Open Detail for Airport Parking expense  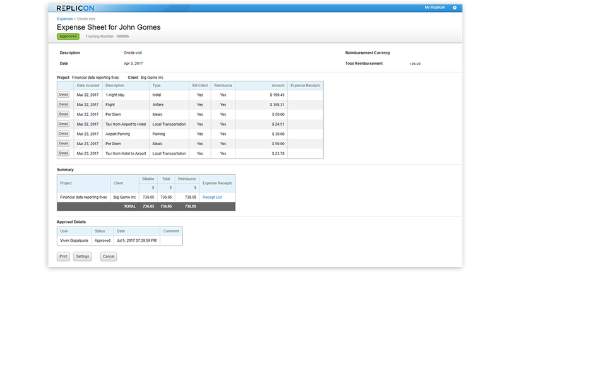63,134
